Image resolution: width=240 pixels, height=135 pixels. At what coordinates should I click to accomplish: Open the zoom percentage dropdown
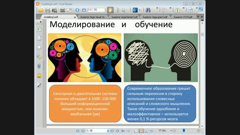coord(171,131)
